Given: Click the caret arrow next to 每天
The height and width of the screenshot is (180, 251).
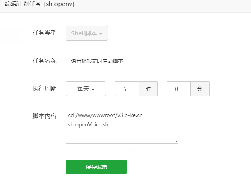Looking at the screenshot, I should [x=93, y=89].
